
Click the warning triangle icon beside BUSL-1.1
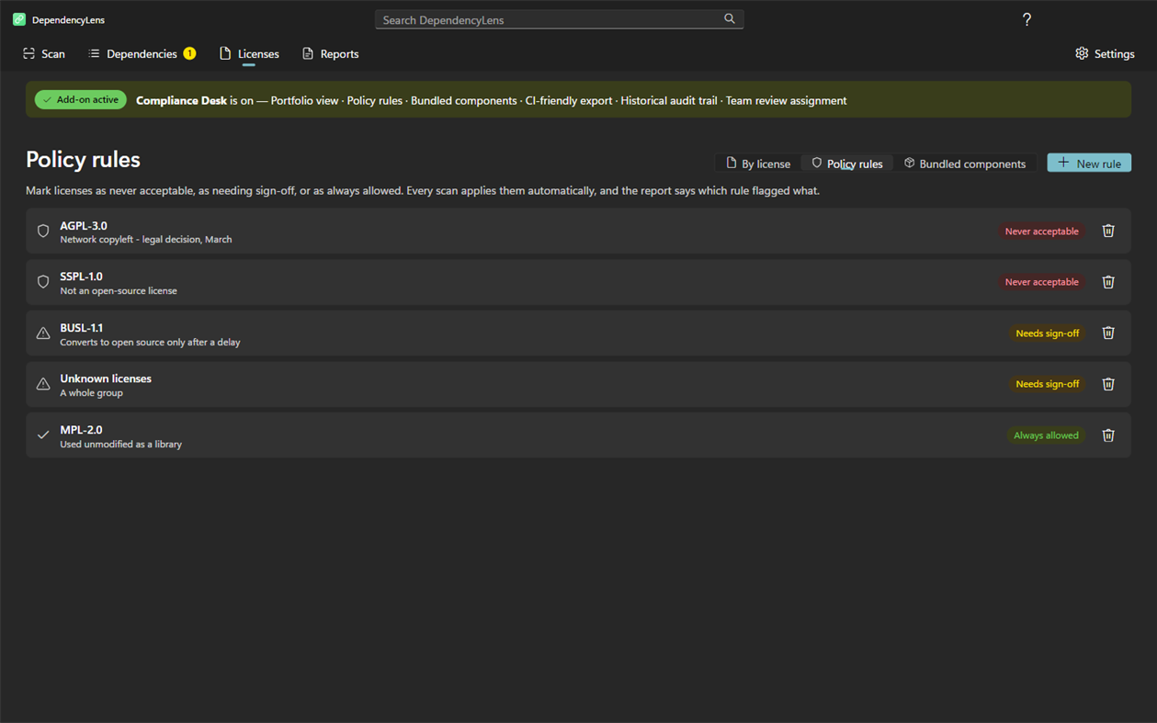pos(43,333)
